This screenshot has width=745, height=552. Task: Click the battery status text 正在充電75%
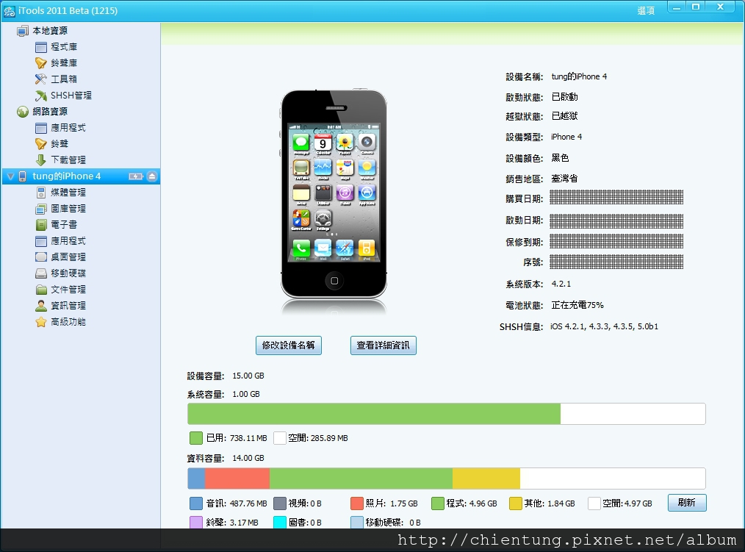click(x=577, y=305)
